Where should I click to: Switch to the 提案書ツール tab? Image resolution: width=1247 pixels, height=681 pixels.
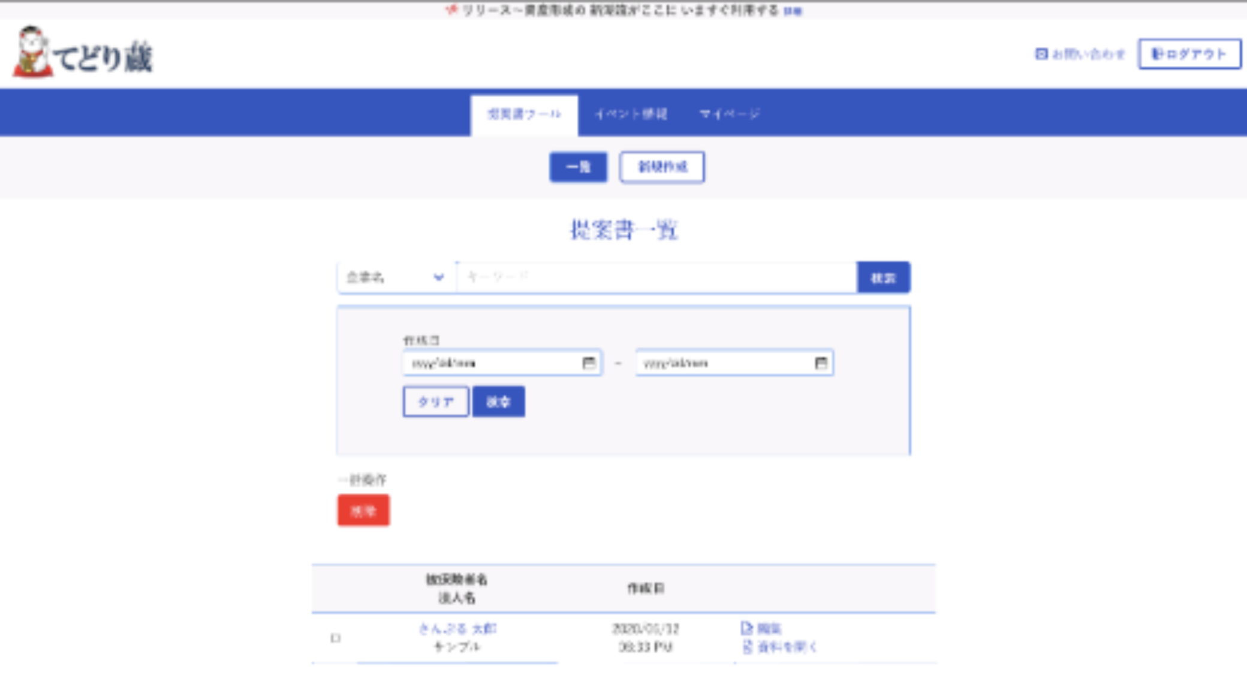coord(524,114)
